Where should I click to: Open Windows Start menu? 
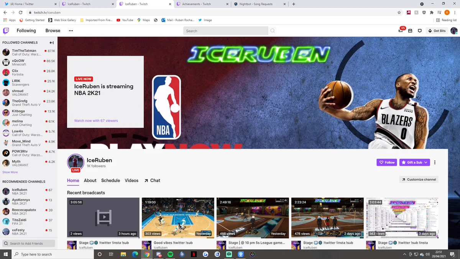5,254
